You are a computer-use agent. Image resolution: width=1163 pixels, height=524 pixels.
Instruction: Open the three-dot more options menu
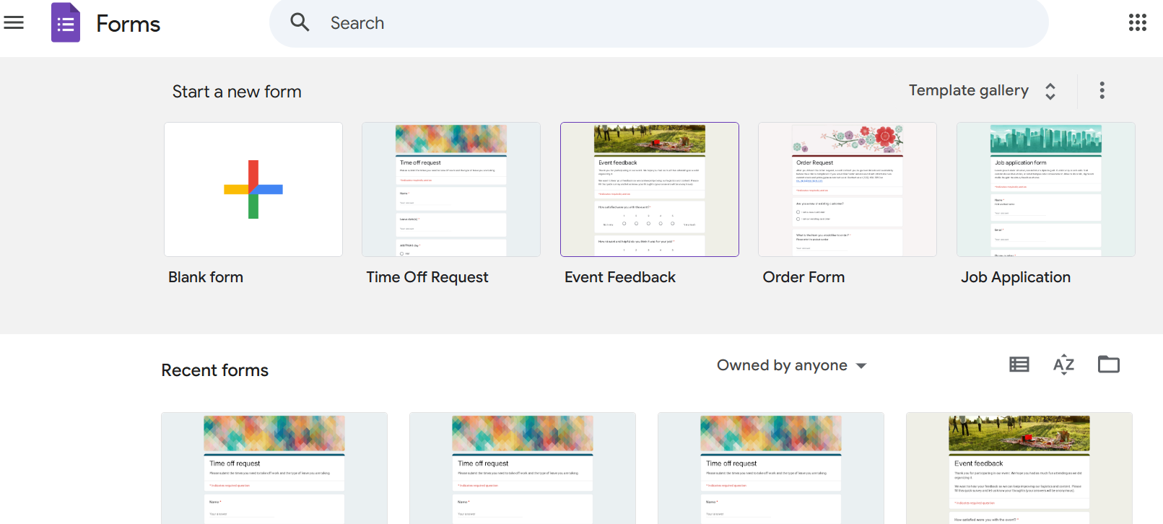point(1102,90)
